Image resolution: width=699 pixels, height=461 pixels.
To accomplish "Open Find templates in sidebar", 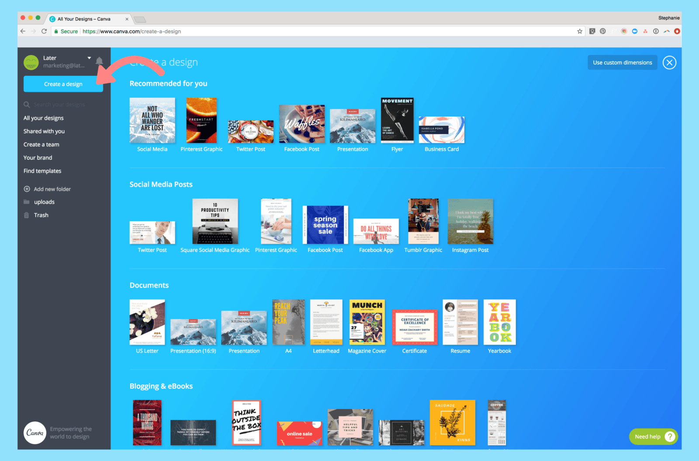I will point(42,171).
